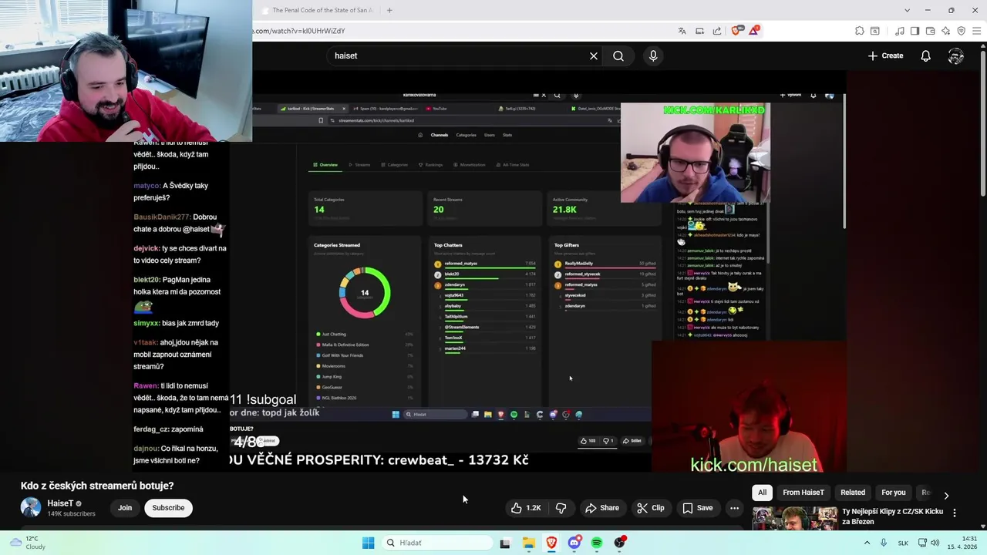Open Task View on the taskbar
Image resolution: width=987 pixels, height=555 pixels.
tap(505, 543)
